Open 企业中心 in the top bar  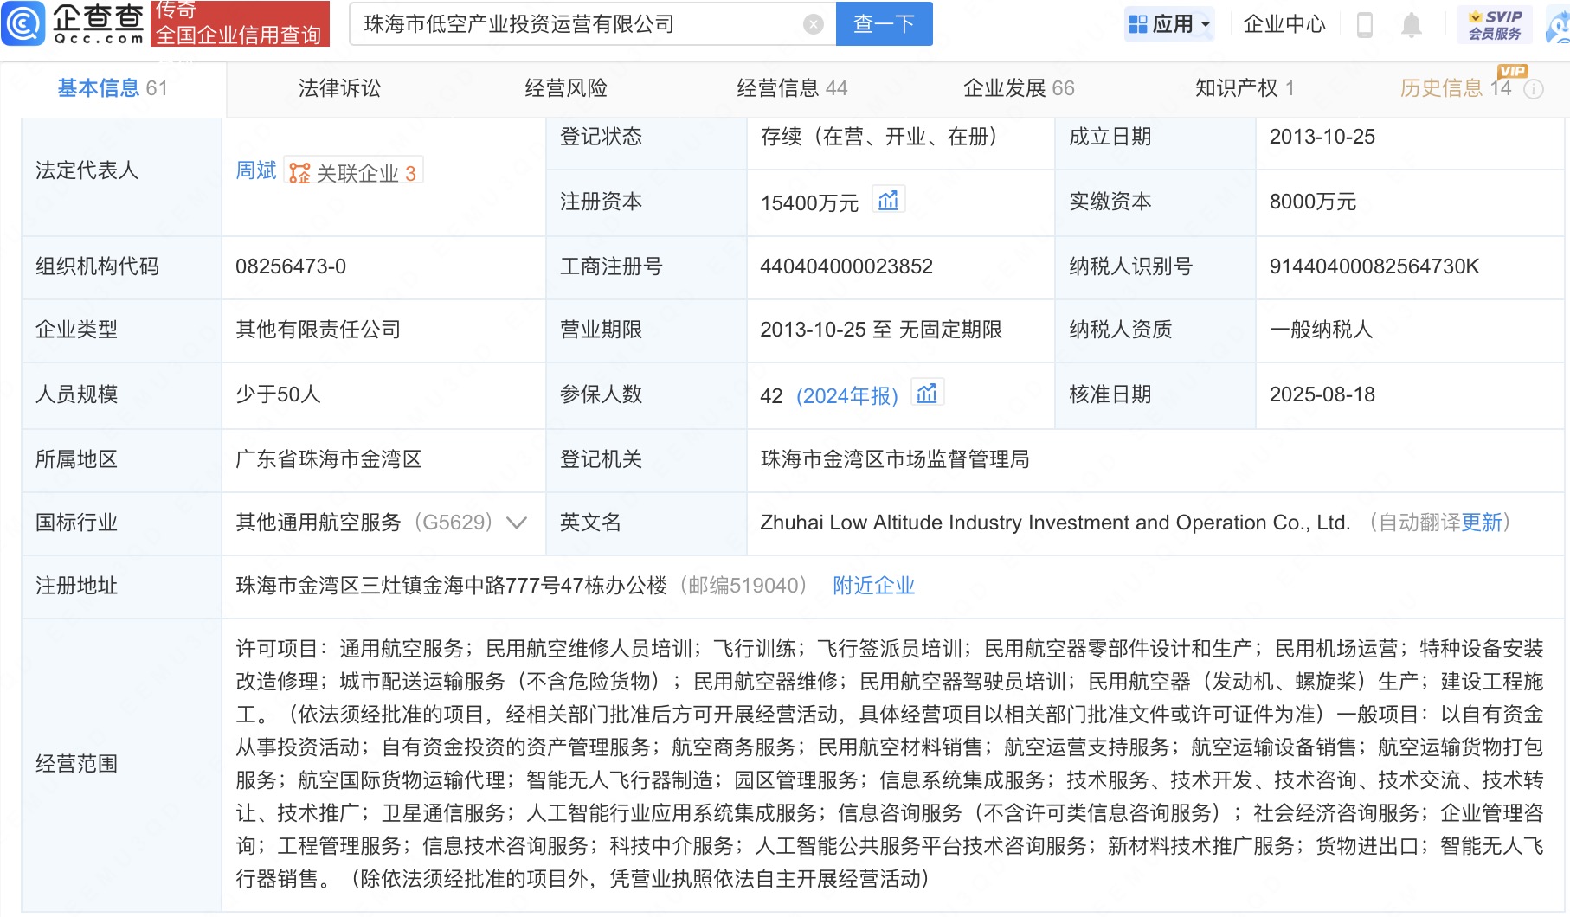pos(1284,24)
